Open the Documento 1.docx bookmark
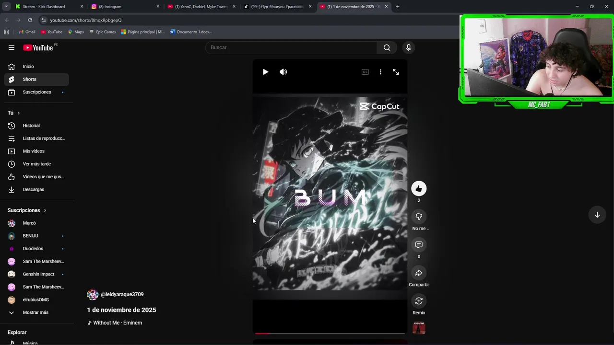This screenshot has width=614, height=345. [x=191, y=32]
